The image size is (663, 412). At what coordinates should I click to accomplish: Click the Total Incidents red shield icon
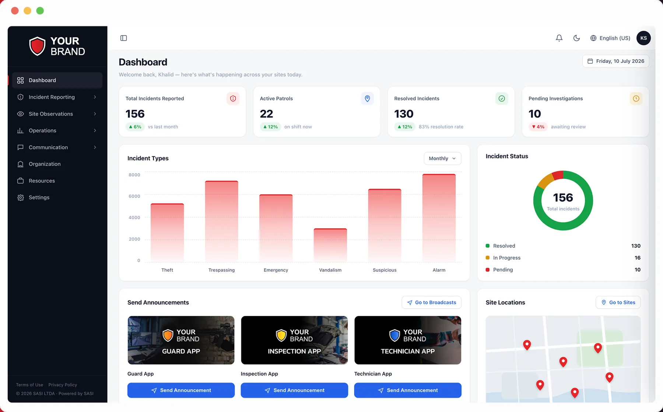233,98
